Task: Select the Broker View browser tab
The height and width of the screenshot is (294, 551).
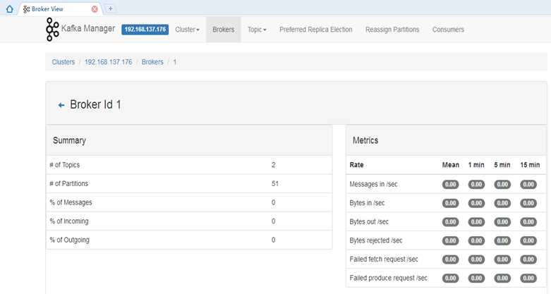Action: [x=60, y=9]
